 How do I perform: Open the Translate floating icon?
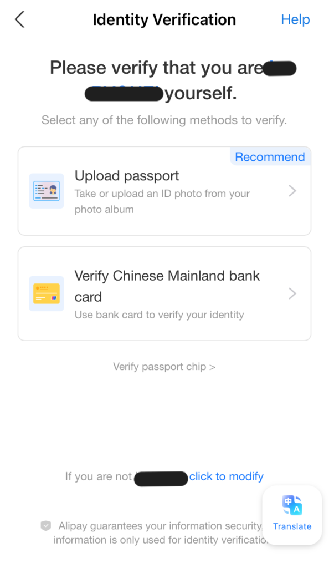(292, 505)
